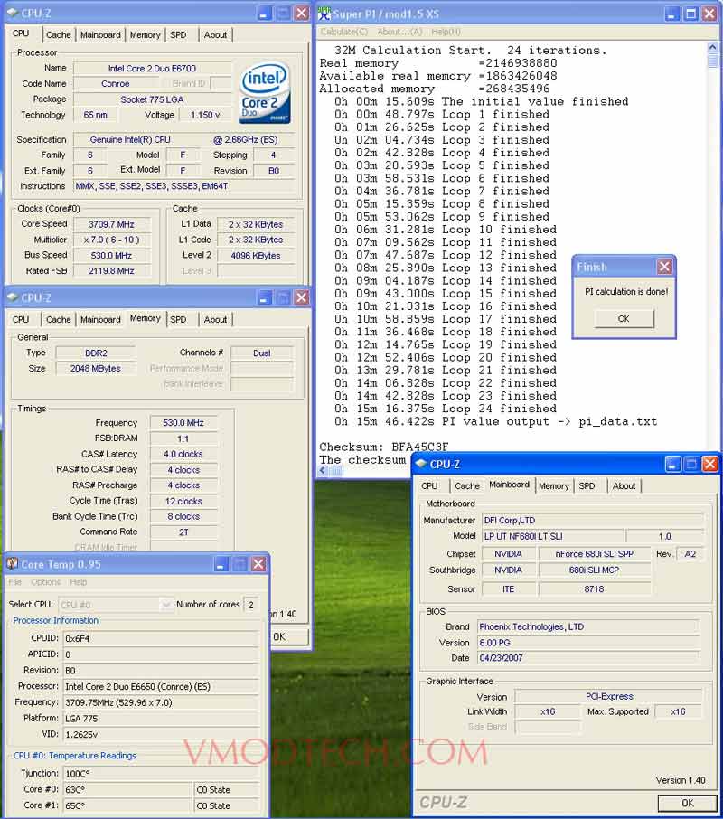Close the Finish dialog

point(664,267)
